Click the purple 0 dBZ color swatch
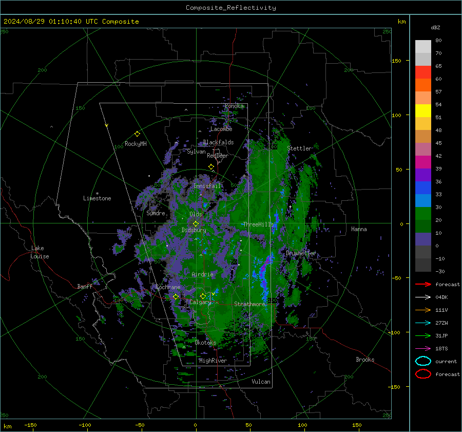 tap(423, 239)
